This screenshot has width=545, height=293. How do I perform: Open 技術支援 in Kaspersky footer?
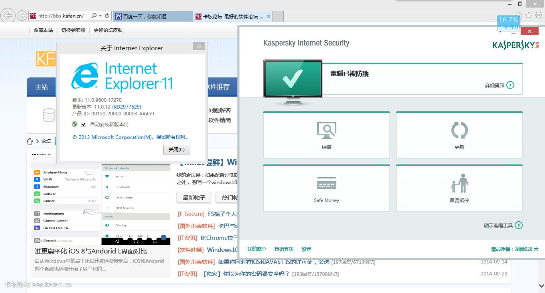pos(284,249)
